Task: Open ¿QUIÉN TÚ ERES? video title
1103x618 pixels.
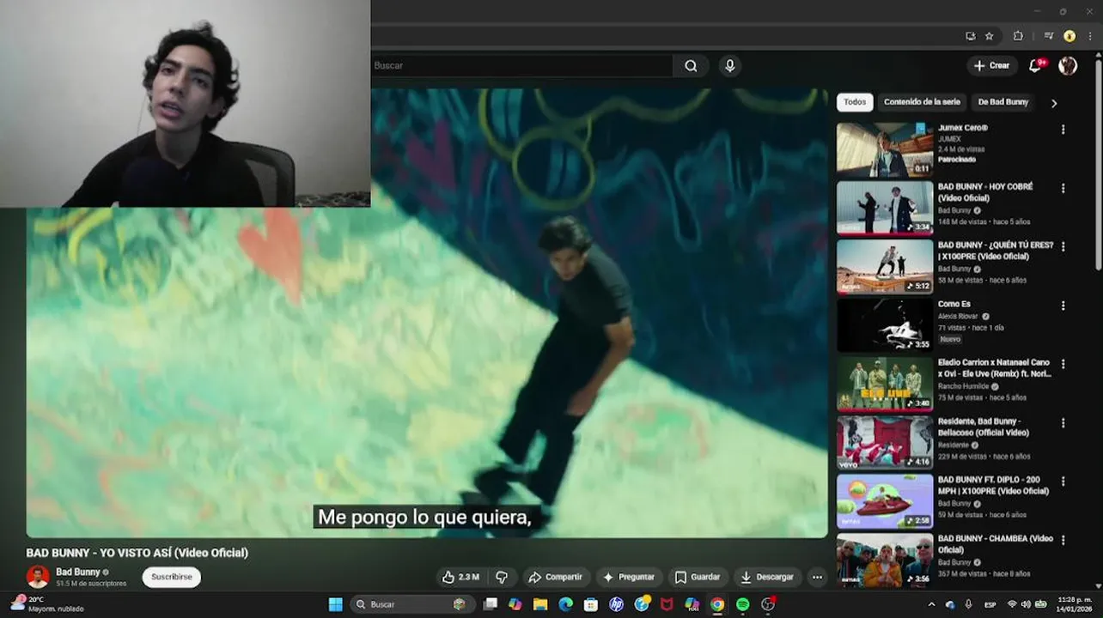Action: [996, 251]
